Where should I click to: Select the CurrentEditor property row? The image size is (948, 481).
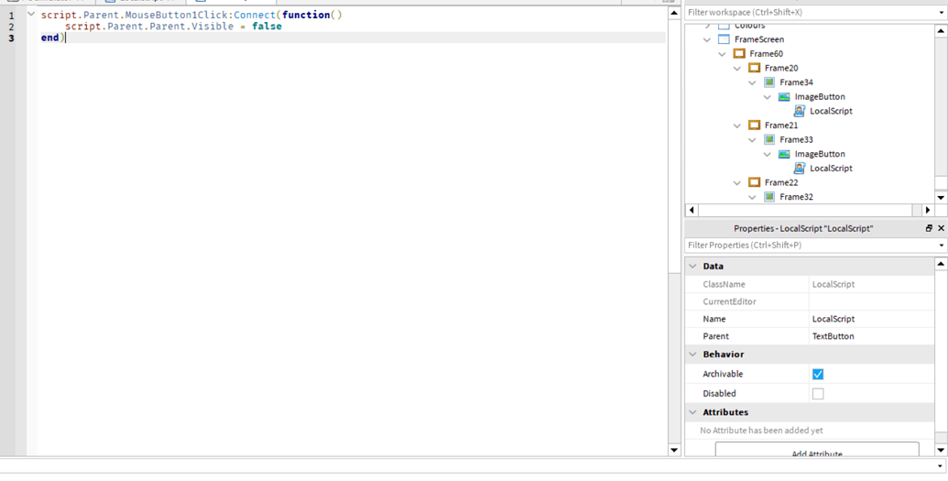[811, 301]
